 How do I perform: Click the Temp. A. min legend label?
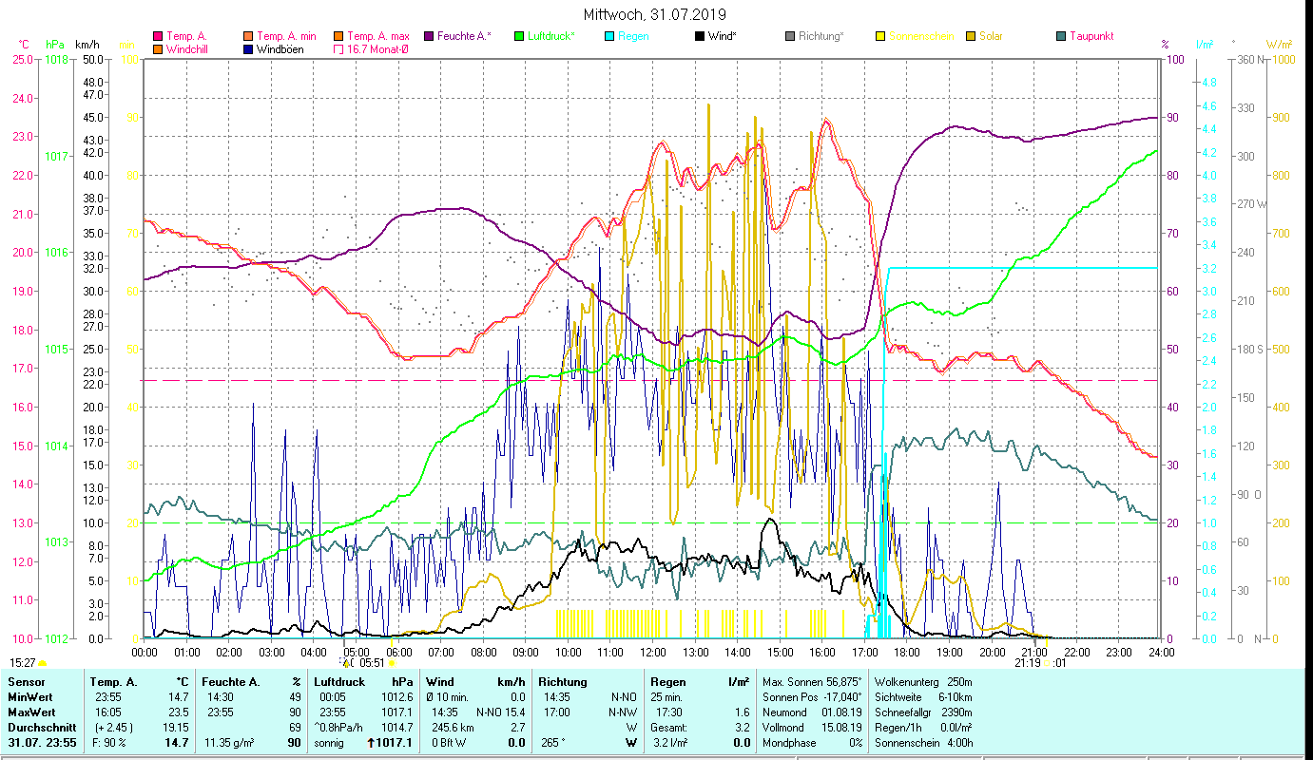pyautogui.click(x=286, y=36)
